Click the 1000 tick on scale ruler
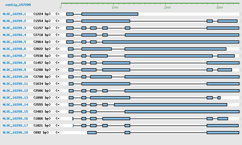This screenshot has height=145, width=242. click(x=115, y=7)
